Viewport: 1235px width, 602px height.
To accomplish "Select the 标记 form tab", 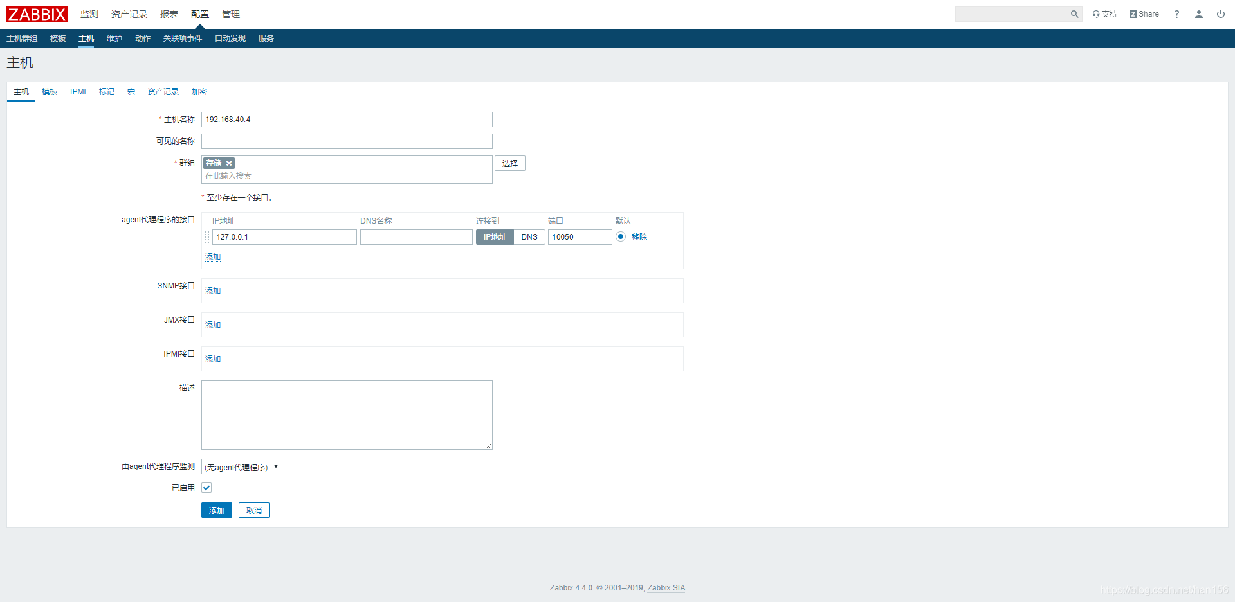I will click(x=107, y=92).
